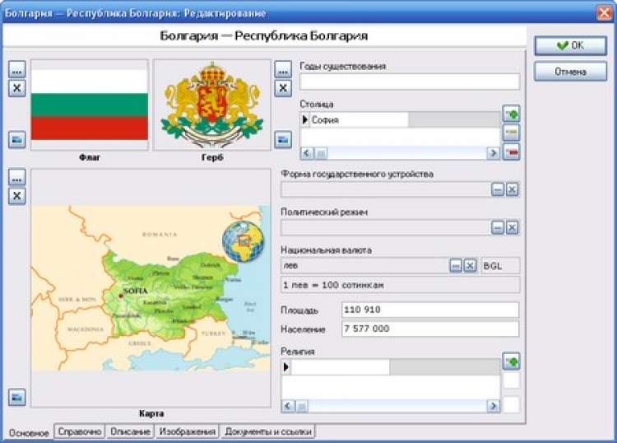Open the coat of arms picture viewer icon
The height and width of the screenshot is (443, 617).
(283, 139)
